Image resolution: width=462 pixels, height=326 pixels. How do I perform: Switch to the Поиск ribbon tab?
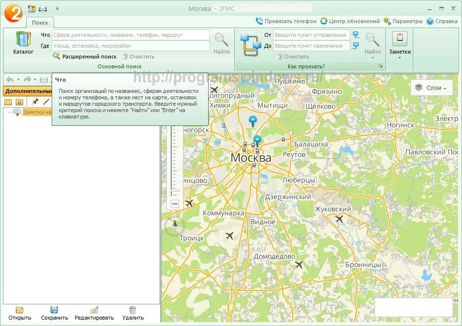pyautogui.click(x=40, y=23)
